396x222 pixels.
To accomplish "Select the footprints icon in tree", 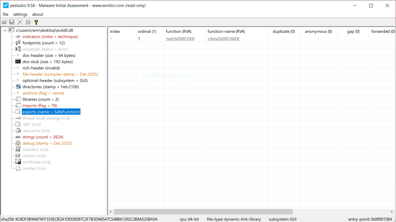I will click(x=18, y=43).
